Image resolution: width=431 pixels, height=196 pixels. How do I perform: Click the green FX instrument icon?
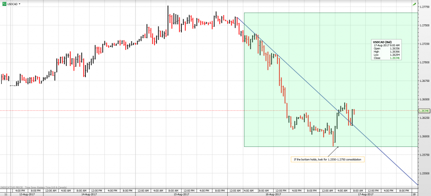[x=4, y=3]
